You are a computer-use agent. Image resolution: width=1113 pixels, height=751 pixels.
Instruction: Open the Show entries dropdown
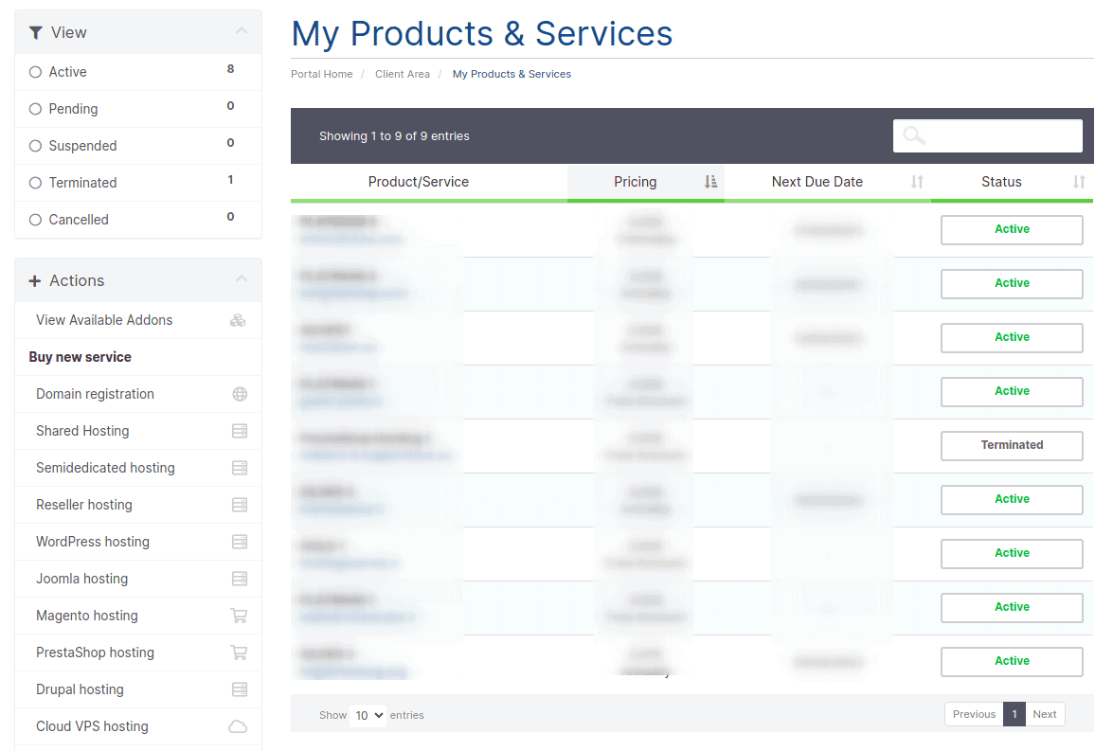pos(368,715)
